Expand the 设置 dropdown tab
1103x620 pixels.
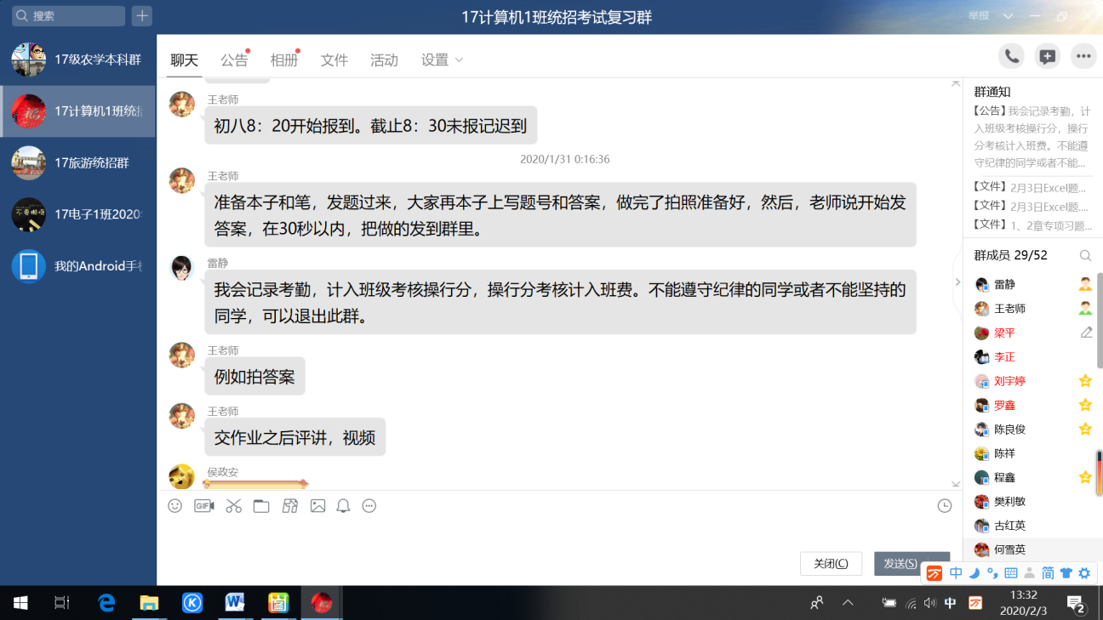pyautogui.click(x=442, y=60)
